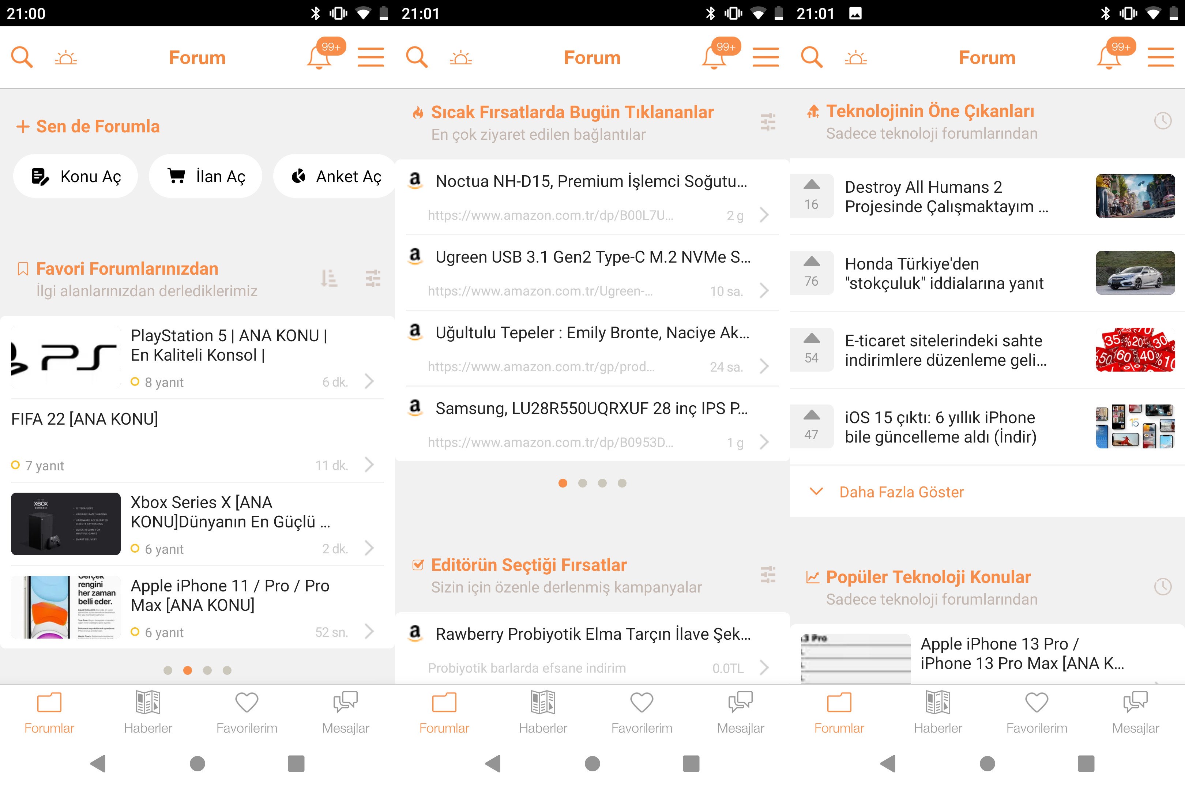Select Forumlar tab in second screen
The height and width of the screenshot is (790, 1185).
click(x=444, y=713)
